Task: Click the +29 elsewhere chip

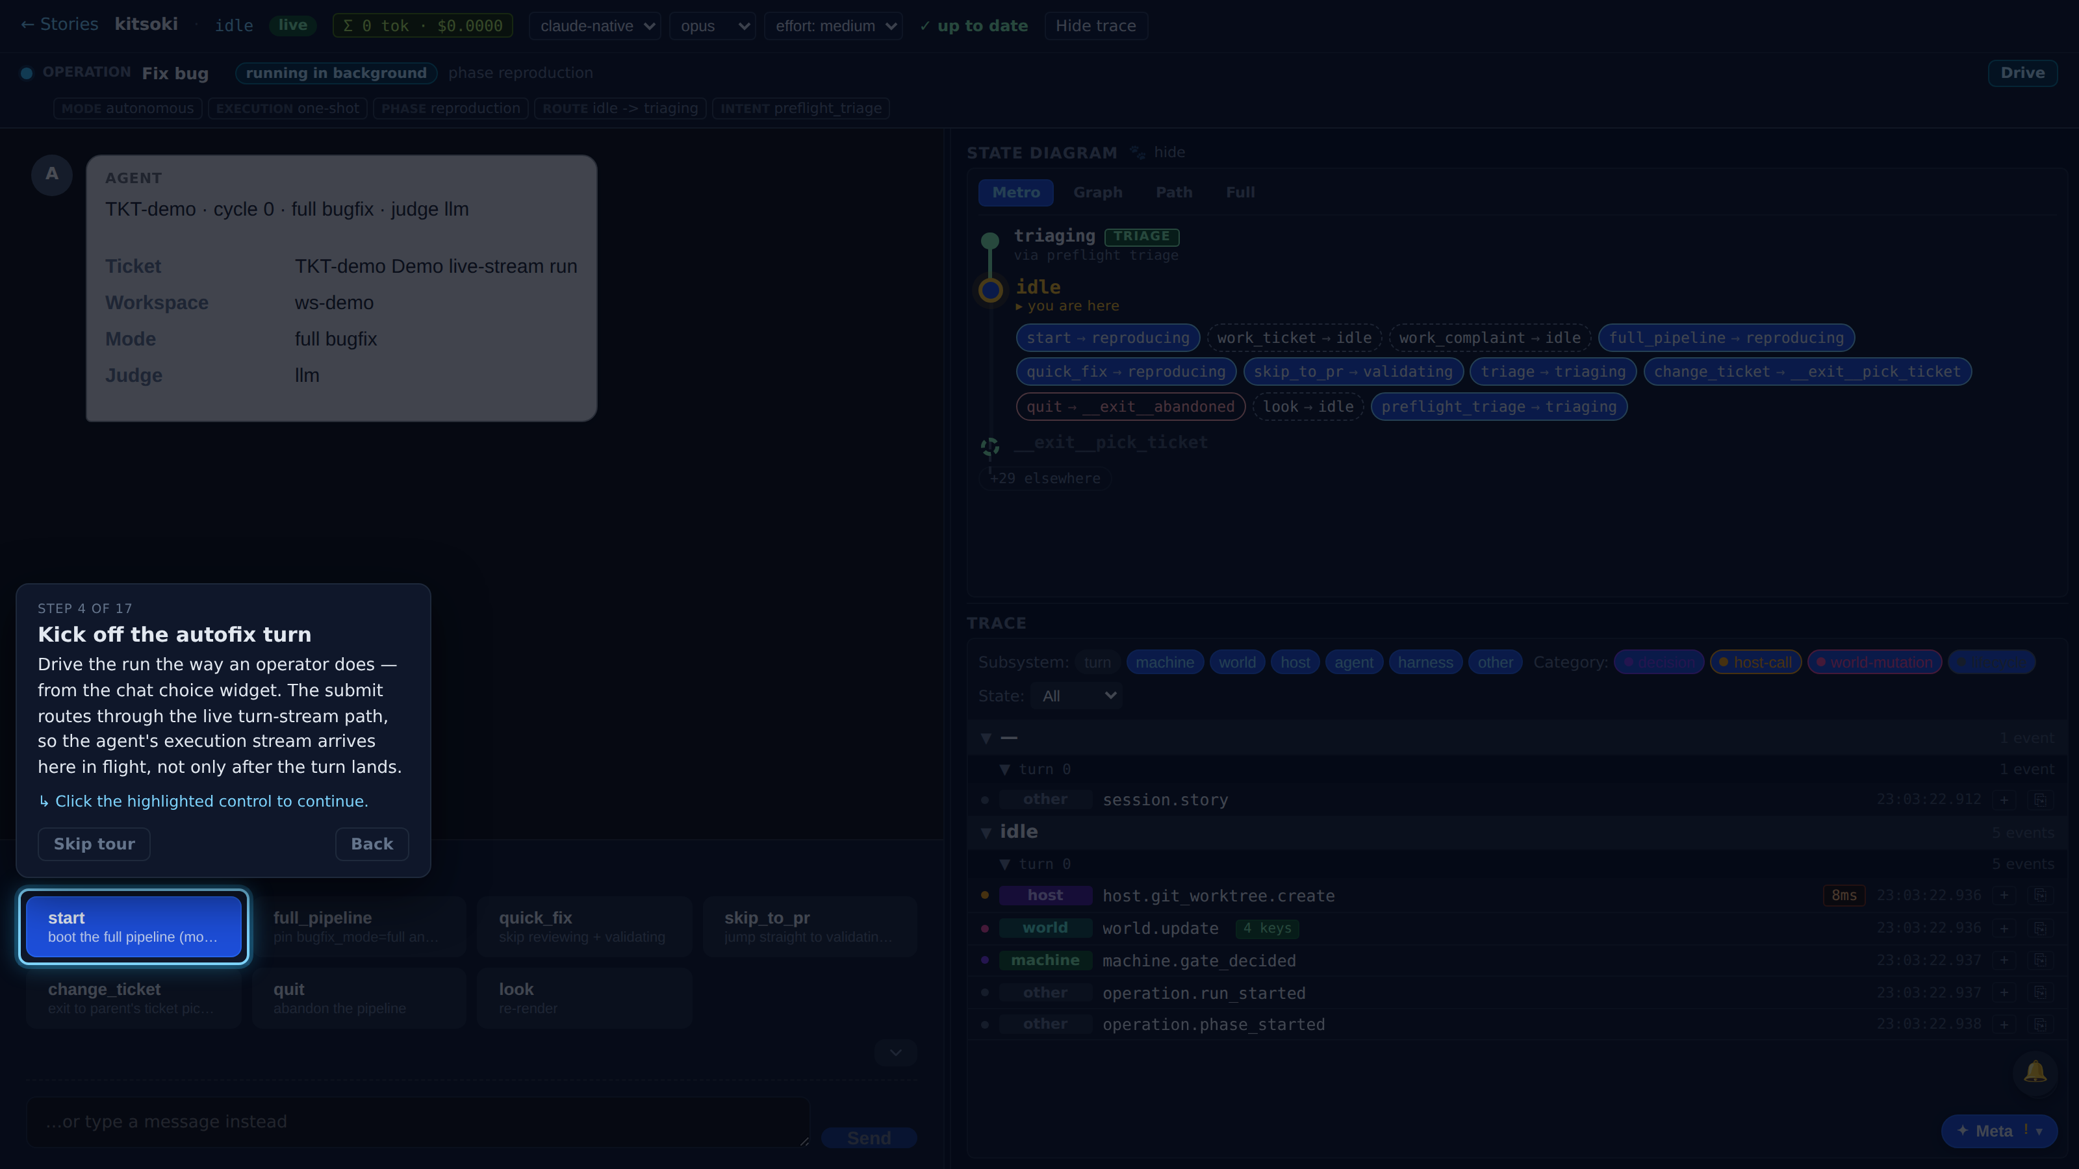Action: click(1045, 479)
